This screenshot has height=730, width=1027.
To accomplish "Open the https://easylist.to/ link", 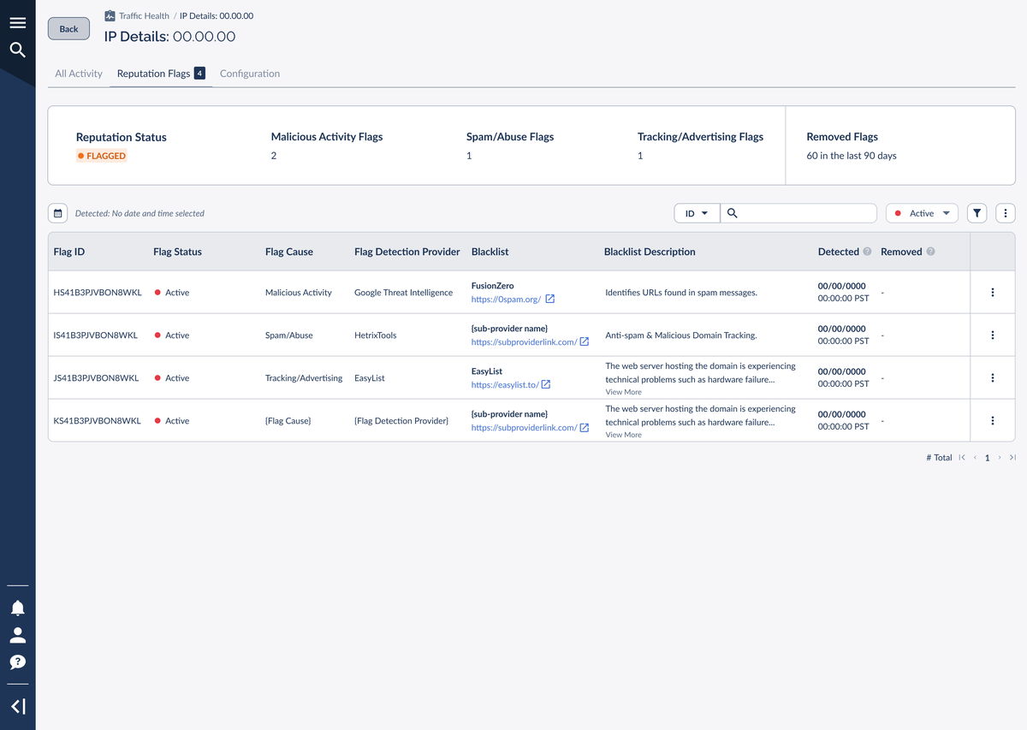I will (x=505, y=384).
